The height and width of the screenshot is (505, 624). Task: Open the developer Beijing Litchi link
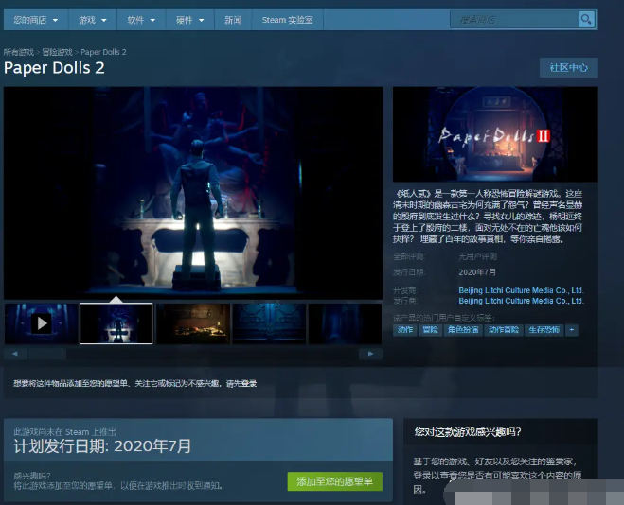point(521,290)
